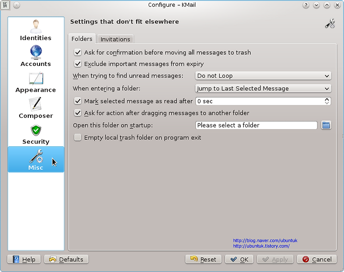
Task: Open the Composer settings section
Action: pyautogui.click(x=36, y=108)
